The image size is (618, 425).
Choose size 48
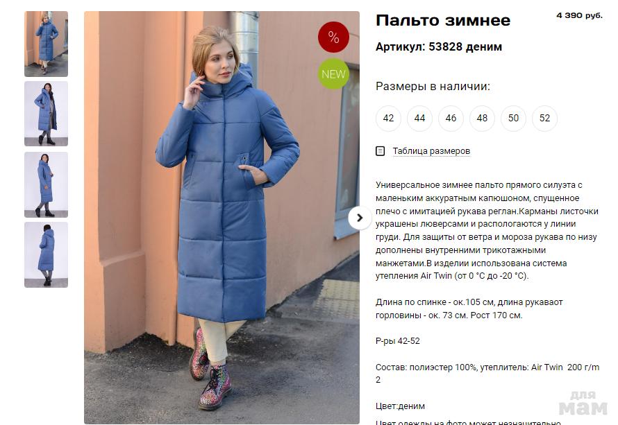(x=482, y=118)
